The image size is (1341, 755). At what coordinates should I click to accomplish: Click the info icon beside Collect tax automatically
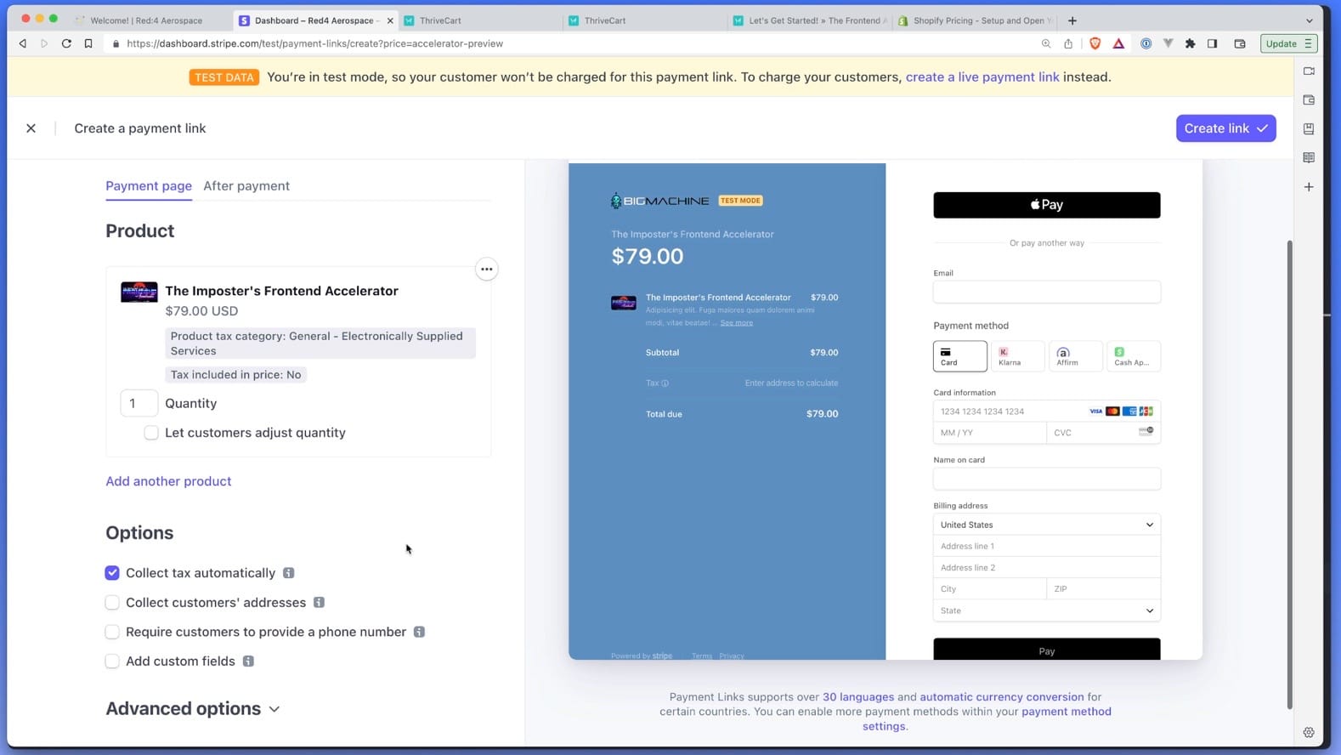pos(289,573)
